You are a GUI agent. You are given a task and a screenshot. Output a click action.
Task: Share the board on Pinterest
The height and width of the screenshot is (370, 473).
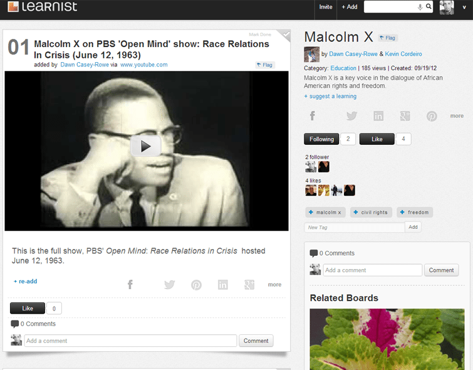[432, 116]
